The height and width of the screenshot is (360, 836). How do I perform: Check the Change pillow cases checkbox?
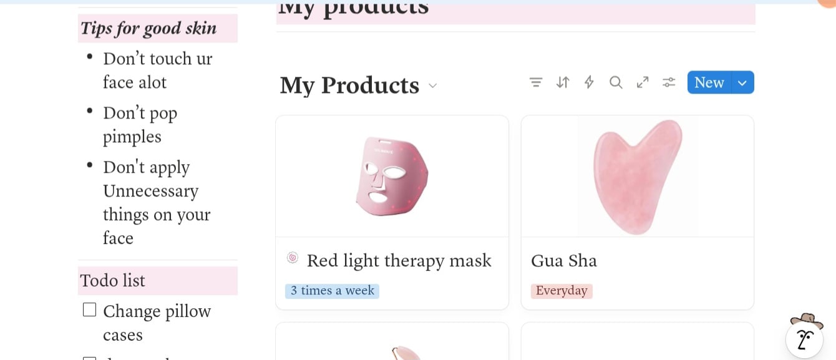coord(90,309)
